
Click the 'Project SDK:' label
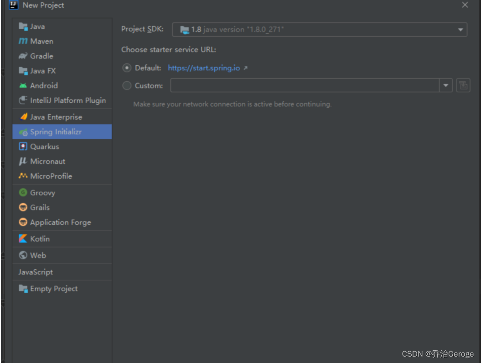pos(142,29)
